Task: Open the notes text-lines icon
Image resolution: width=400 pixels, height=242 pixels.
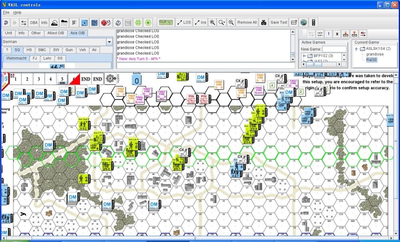Action: pyautogui.click(x=74, y=22)
